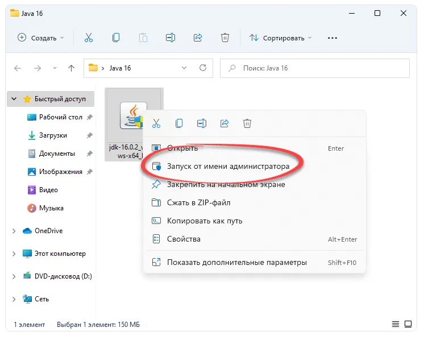The image size is (424, 340).
Task: Choose Закрепить на начальном экране
Action: (254, 184)
